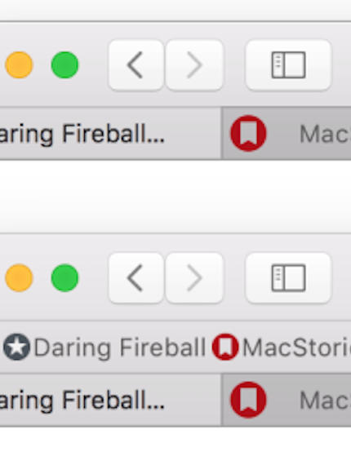Viewport: 351px width, 465px height.
Task: Go back in the window without a favorites bar
Action: [136, 65]
